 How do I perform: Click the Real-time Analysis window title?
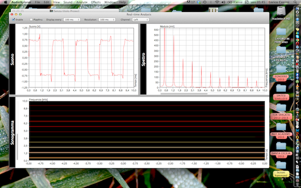click(x=139, y=14)
